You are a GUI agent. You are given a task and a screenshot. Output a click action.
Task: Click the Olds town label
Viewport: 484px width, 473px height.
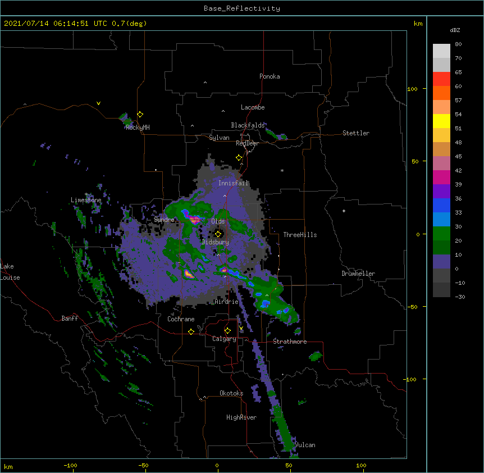(218, 221)
